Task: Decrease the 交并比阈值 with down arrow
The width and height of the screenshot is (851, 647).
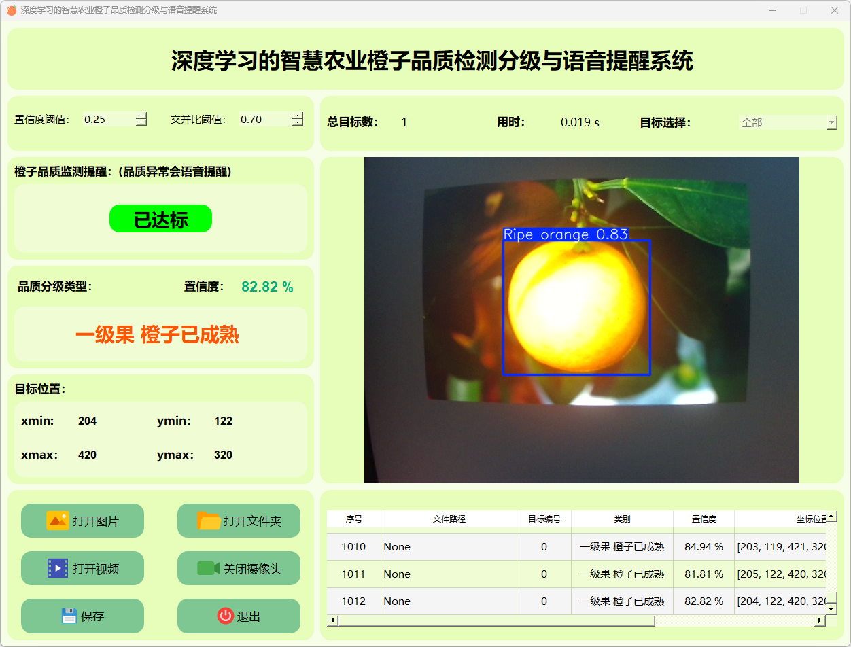Action: point(298,123)
